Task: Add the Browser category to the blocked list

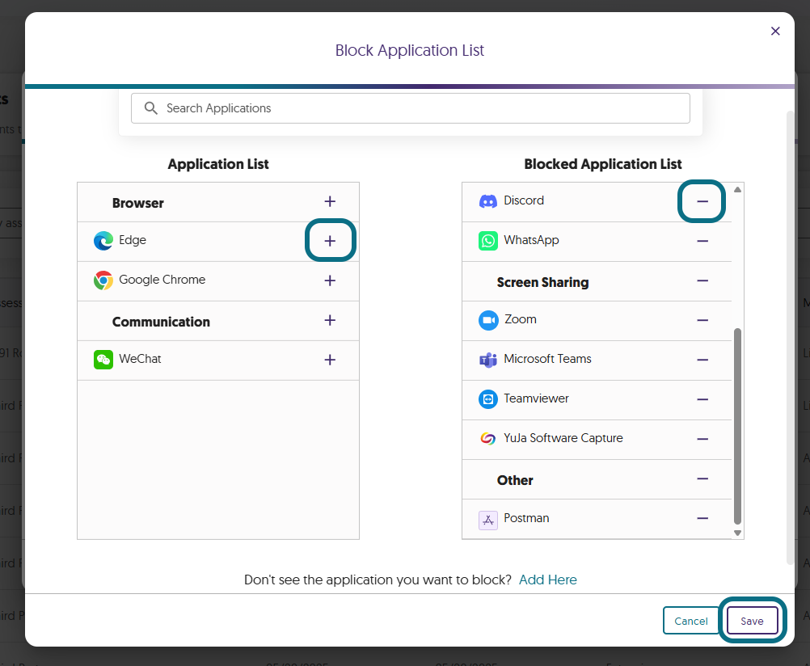Action: tap(330, 201)
